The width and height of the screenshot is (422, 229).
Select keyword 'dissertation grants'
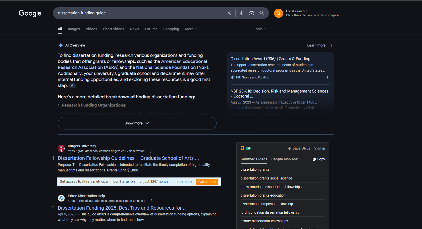point(255,169)
